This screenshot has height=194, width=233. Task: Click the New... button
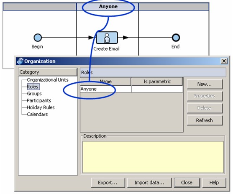point(205,84)
